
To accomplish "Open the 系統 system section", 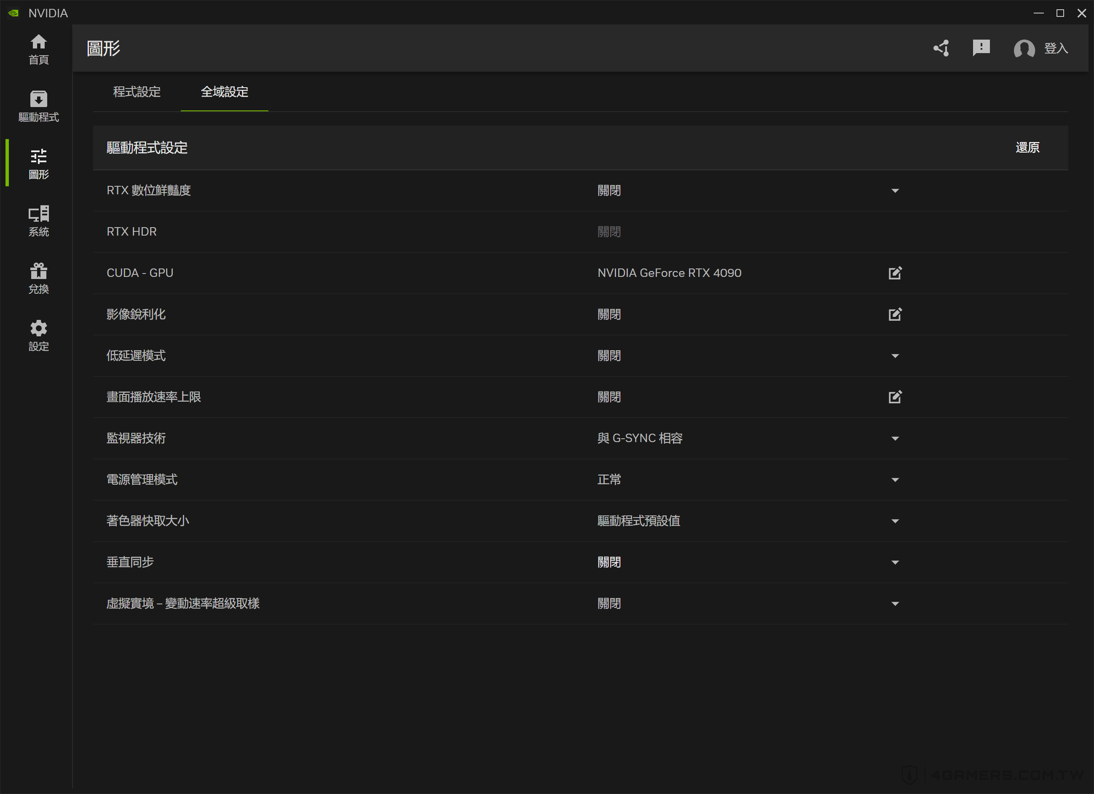I will click(39, 221).
